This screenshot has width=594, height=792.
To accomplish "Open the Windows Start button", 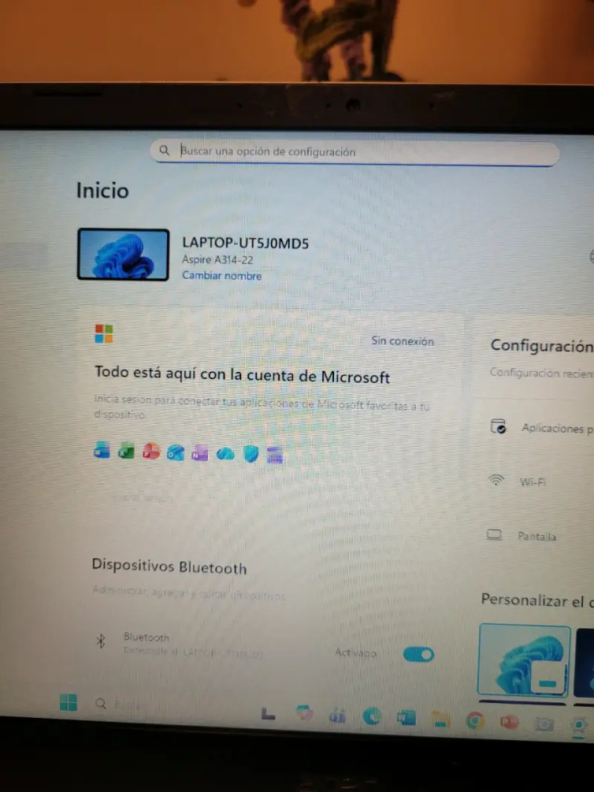I will [68, 702].
